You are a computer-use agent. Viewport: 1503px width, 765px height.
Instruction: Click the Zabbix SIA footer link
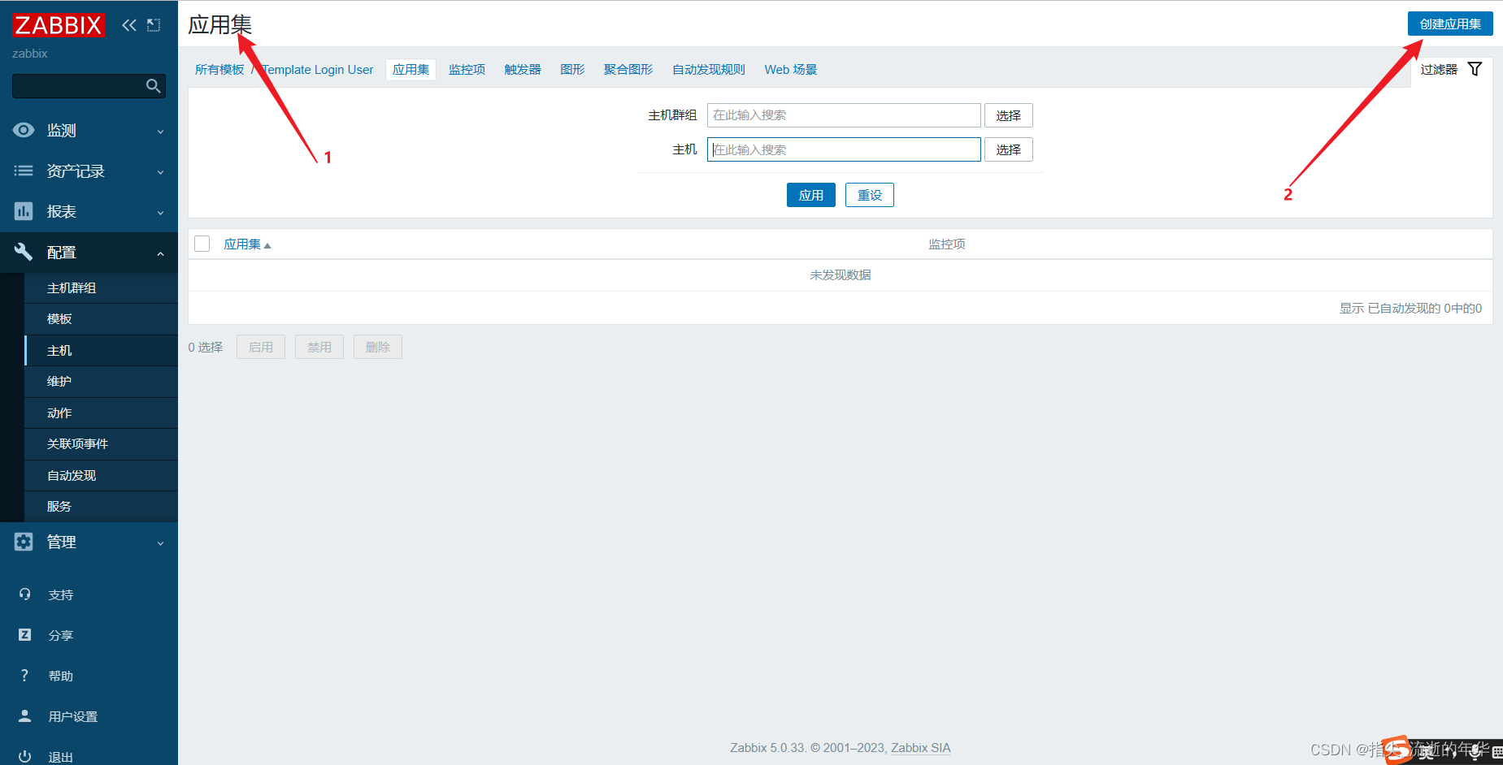click(921, 748)
